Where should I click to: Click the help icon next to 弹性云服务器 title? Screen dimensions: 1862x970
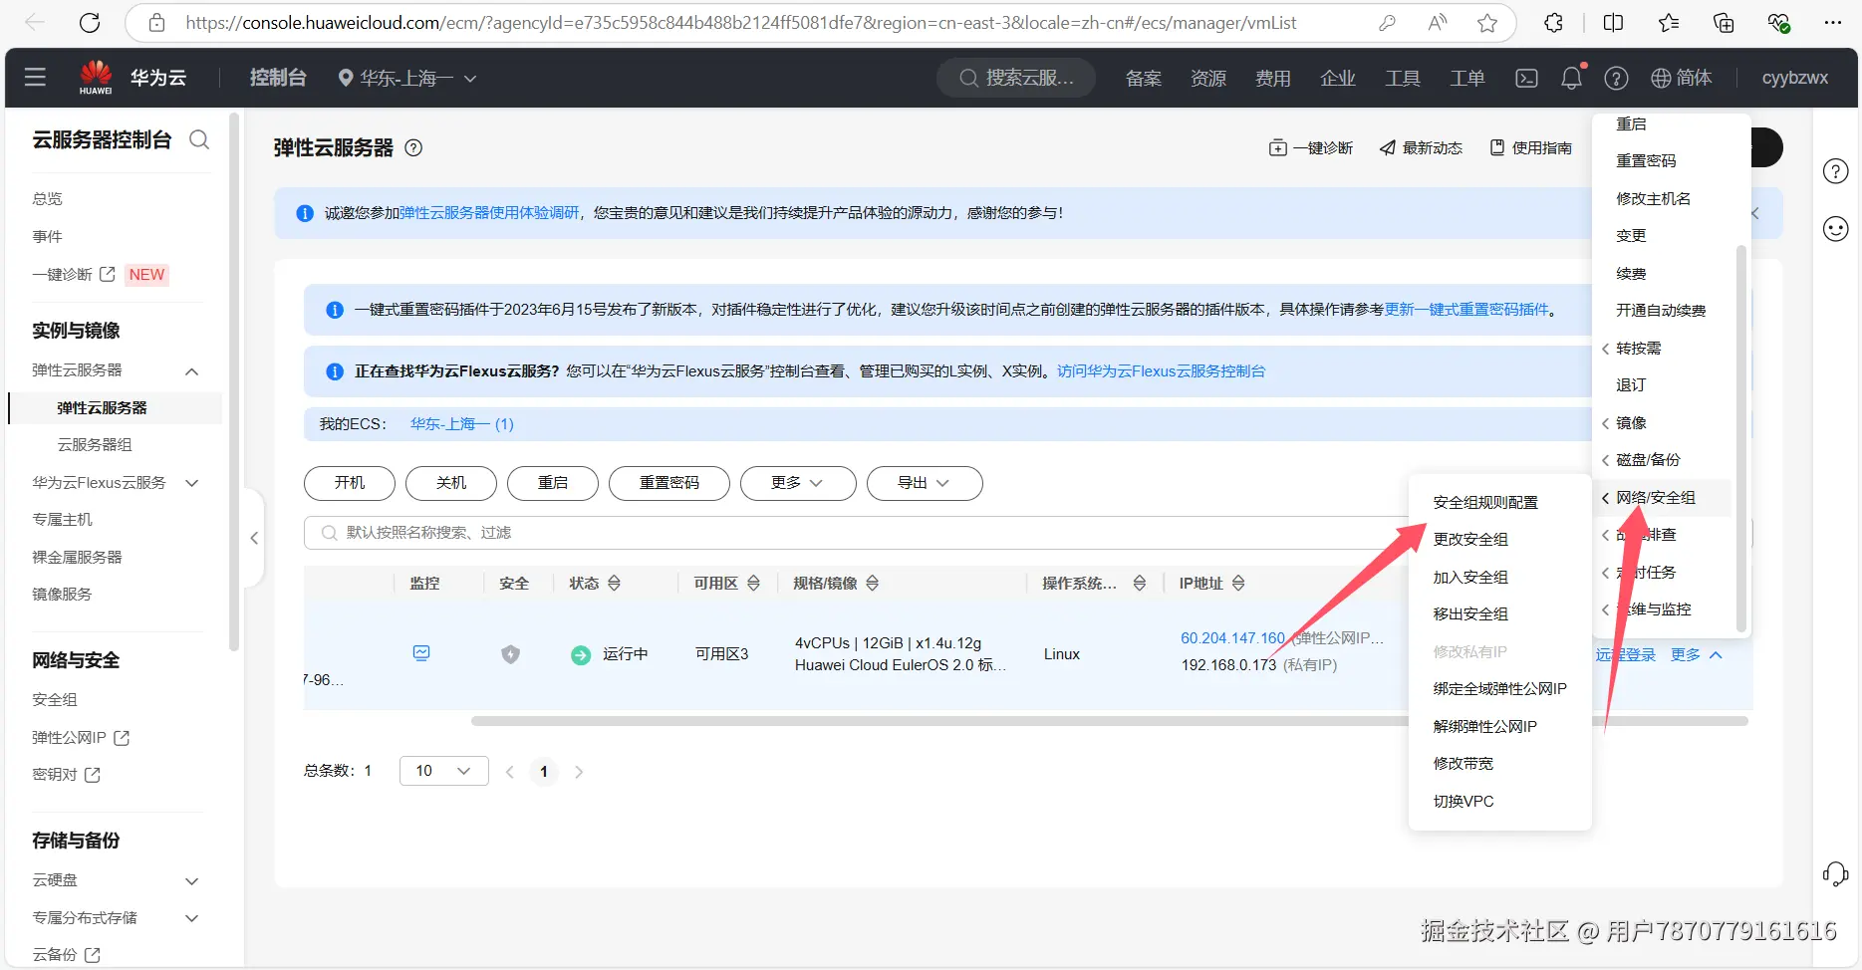413,148
